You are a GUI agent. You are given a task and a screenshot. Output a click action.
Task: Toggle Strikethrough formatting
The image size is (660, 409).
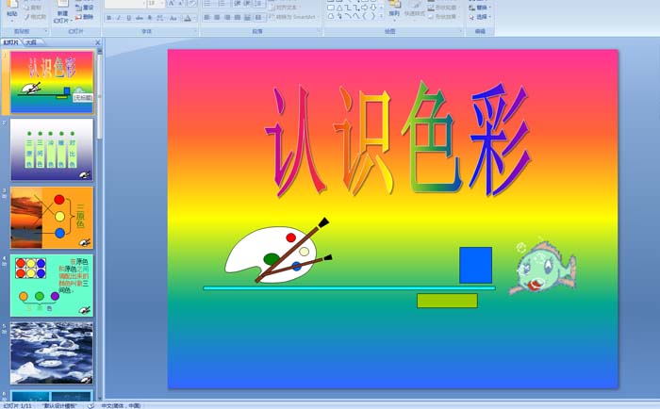[x=140, y=18]
